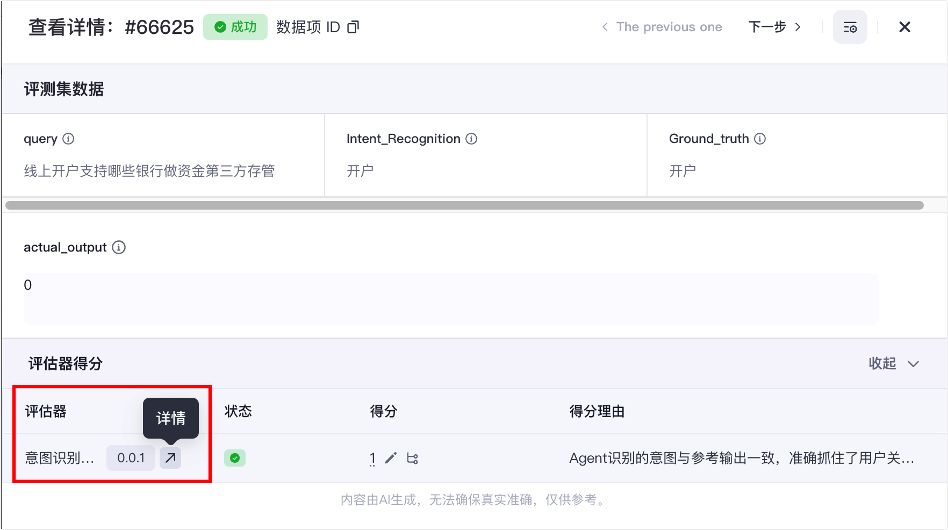Open the trace icon next to the score

click(412, 458)
